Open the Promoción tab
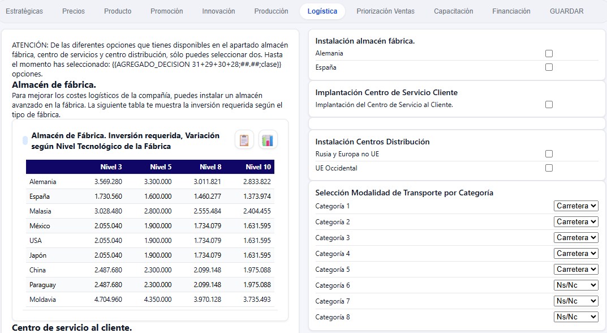The height and width of the screenshot is (333, 607). (x=167, y=11)
